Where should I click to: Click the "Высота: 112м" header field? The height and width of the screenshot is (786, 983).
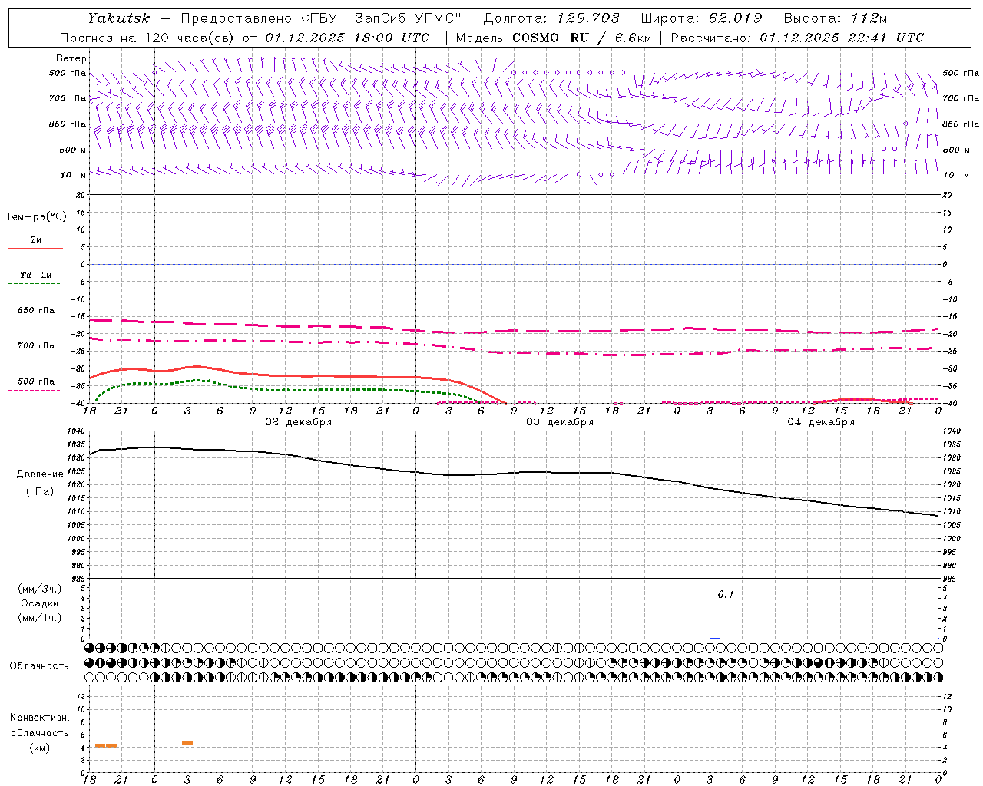point(836,18)
